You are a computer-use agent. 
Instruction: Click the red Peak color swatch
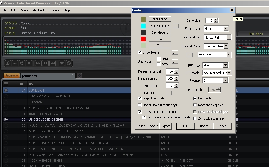[x=143, y=39]
